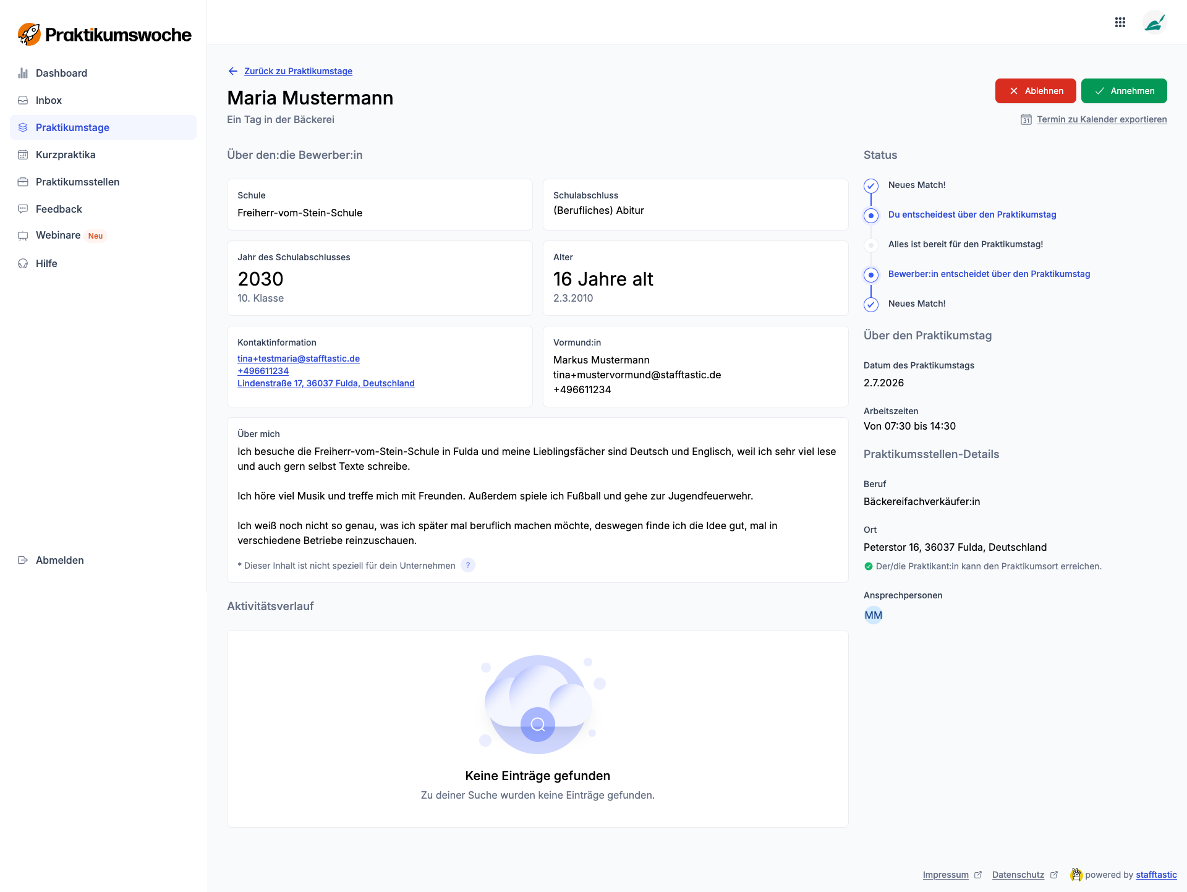This screenshot has height=892, width=1187.
Task: Click the stafftastic footer link
Action: pyautogui.click(x=1155, y=875)
